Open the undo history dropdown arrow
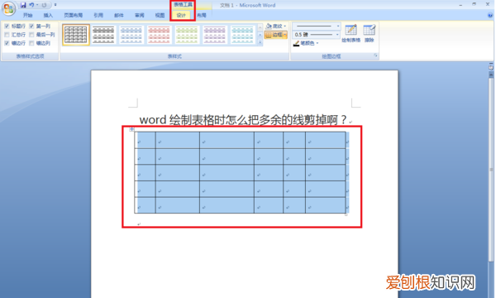This screenshot has width=496, height=298. point(37,5)
